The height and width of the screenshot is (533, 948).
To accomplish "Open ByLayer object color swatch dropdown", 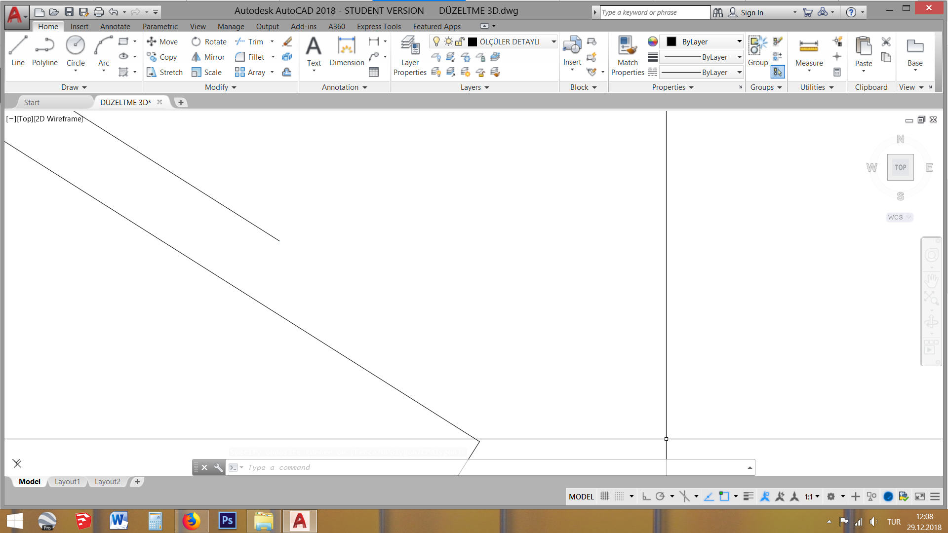I will 739,42.
